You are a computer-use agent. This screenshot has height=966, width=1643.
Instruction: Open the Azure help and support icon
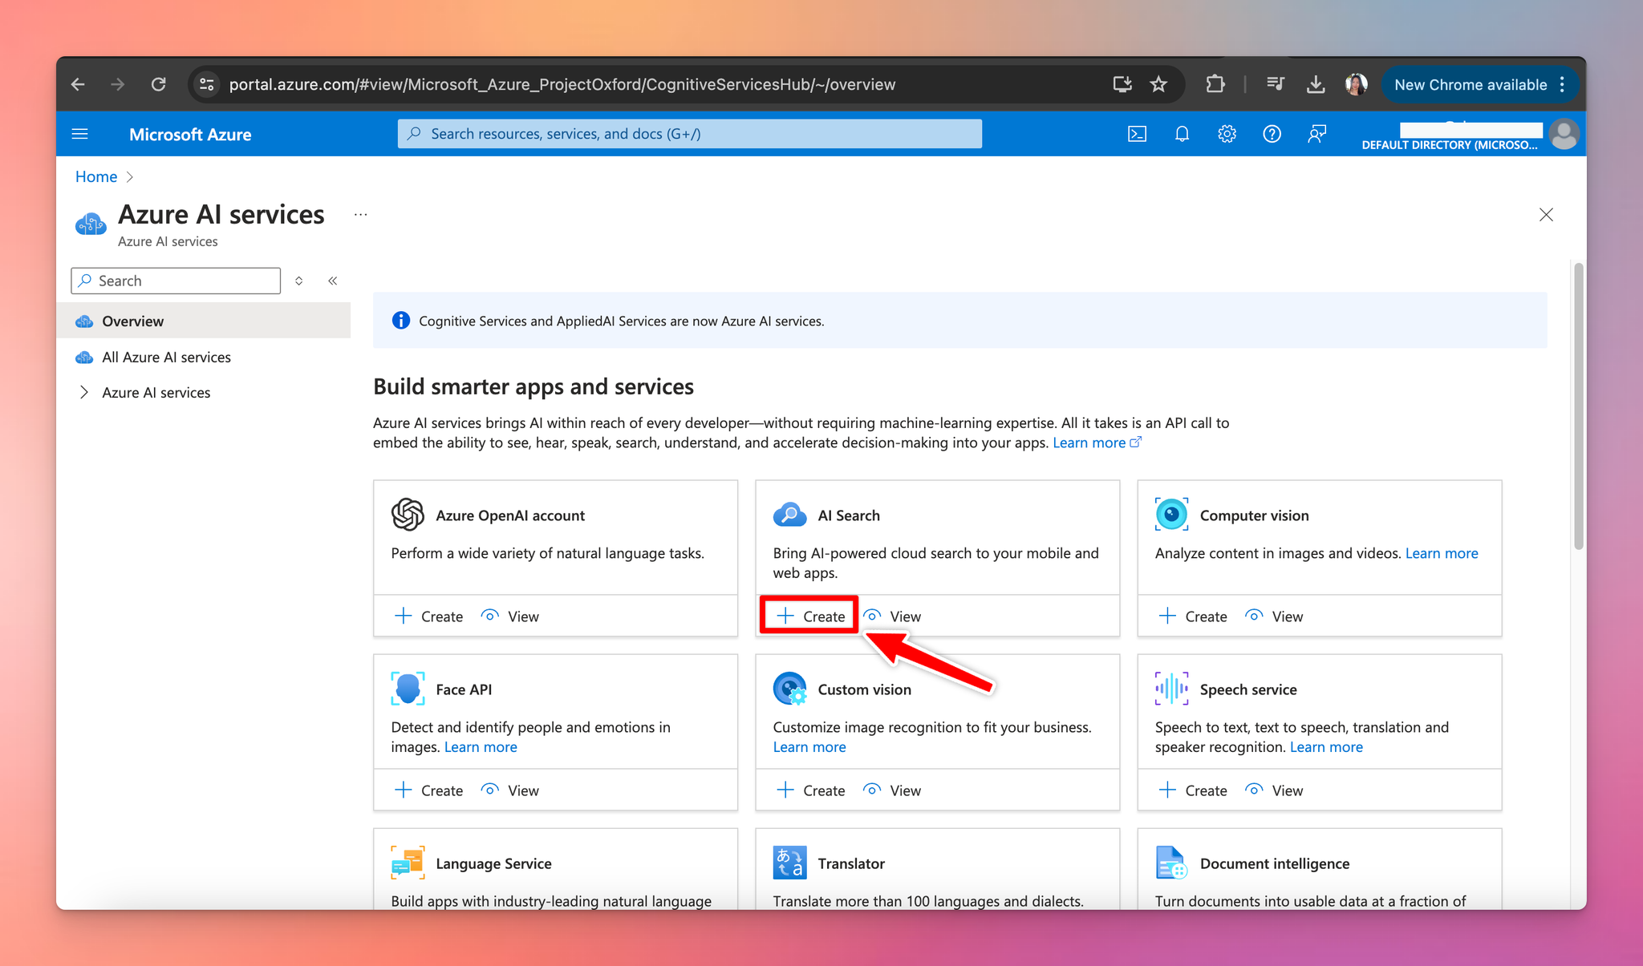[x=1272, y=134]
